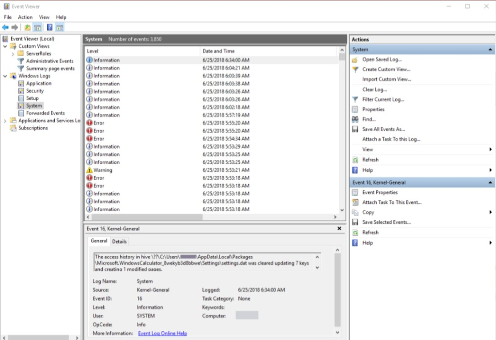496x340 pixels.
Task: Click Filter Current Log funnel icon
Action: pos(355,100)
